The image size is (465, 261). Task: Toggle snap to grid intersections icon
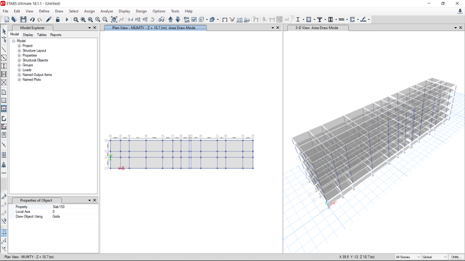pos(4,233)
